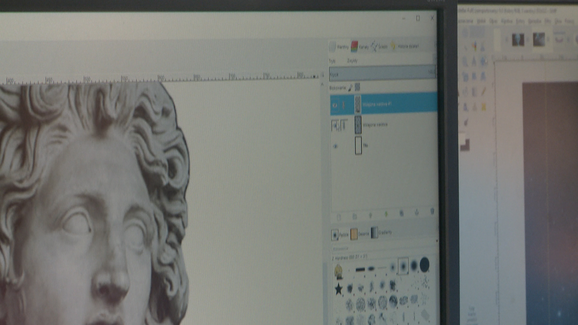Delete the layer with the trash icon
578x325 pixels.
[x=432, y=211]
